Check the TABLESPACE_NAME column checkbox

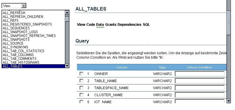click(x=81, y=88)
